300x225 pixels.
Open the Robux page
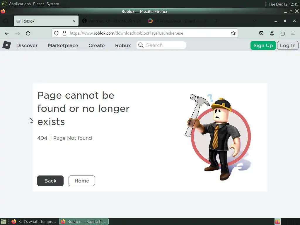123,45
